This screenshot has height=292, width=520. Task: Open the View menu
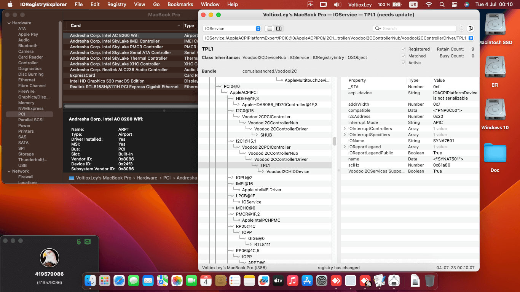pos(140,5)
